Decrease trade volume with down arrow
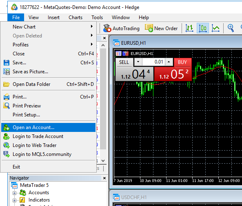Viewport: 242px width, 206px height. pyautogui.click(x=138, y=62)
